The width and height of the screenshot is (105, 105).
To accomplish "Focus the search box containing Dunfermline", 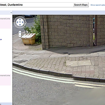I will click(36, 5).
